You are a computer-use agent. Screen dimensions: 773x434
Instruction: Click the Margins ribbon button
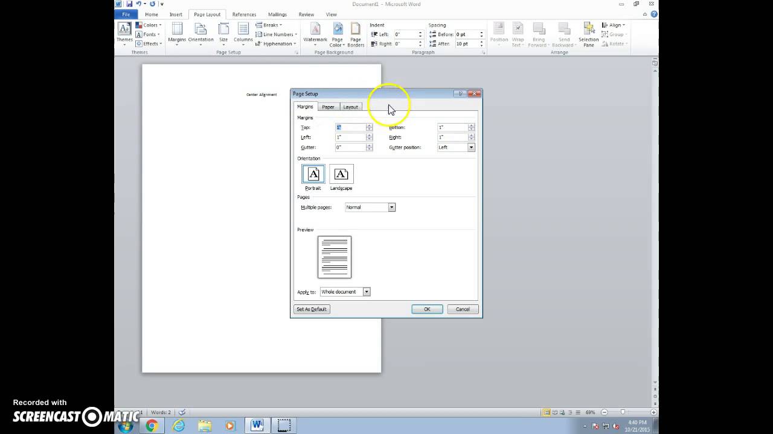177,35
